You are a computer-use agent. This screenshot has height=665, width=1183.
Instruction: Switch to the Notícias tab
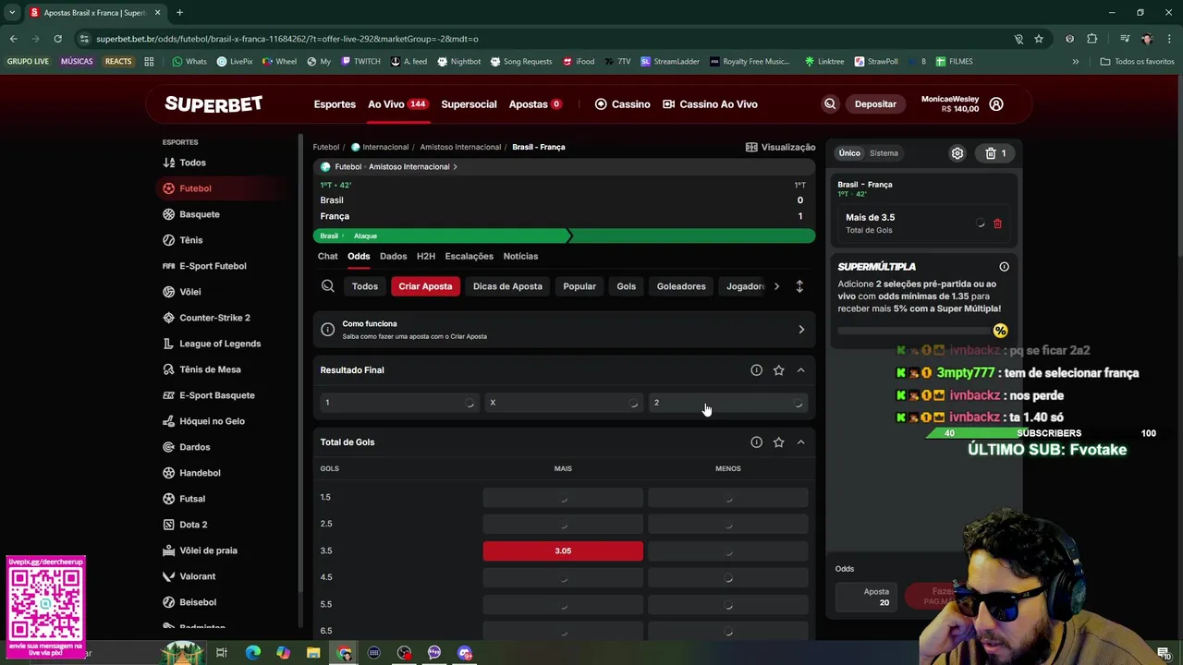[x=520, y=256]
